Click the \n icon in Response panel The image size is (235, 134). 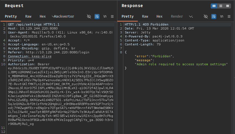(x=222, y=16)
